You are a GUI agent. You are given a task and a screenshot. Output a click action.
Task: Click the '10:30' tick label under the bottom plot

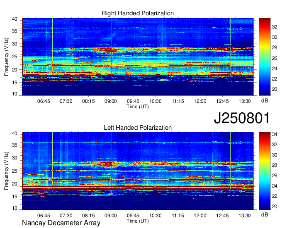pos(156,216)
